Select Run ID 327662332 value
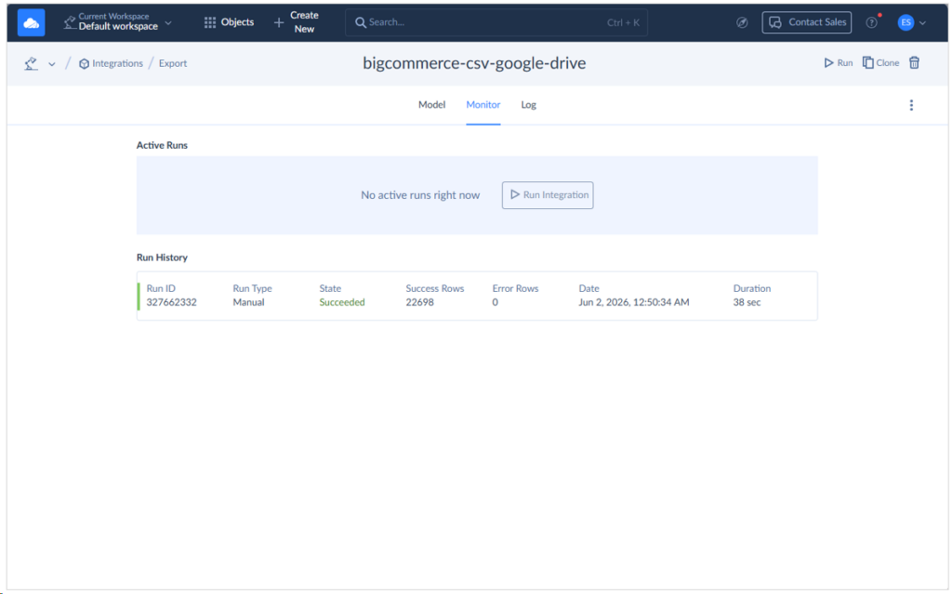 point(171,302)
